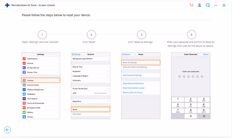Image resolution: width=232 pixels, height=138 pixels.
Task: Click the back arrow button
Action: tap(8, 130)
